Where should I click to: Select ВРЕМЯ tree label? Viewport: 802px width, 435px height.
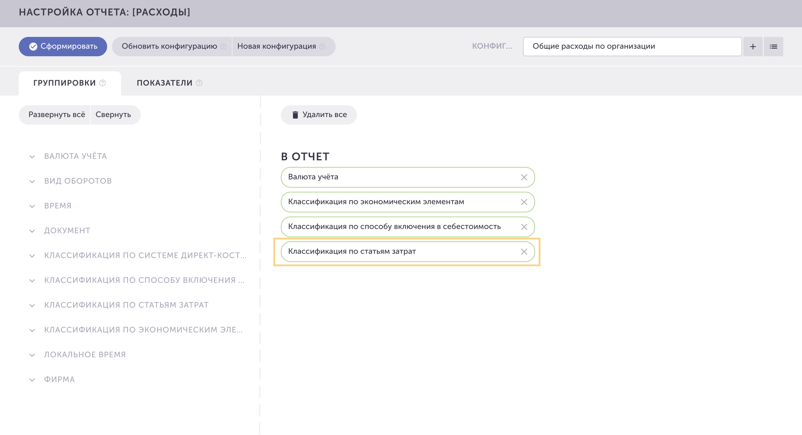pos(58,206)
